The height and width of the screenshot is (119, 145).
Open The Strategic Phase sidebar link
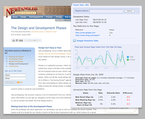(16, 59)
